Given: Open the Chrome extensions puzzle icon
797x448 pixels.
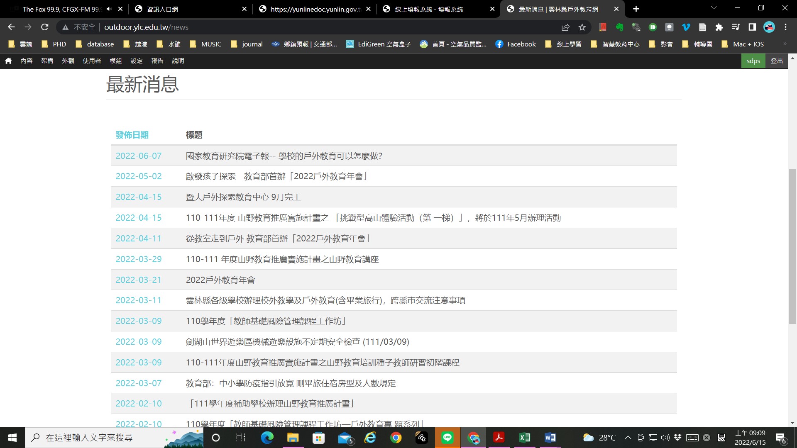Looking at the screenshot, I should [719, 27].
